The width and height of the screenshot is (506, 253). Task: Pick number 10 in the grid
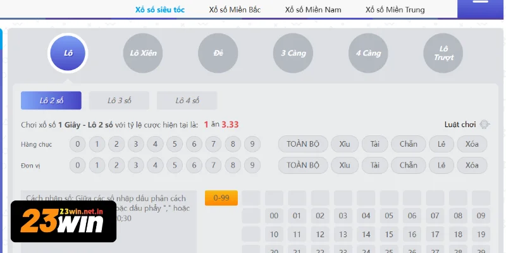[274, 234]
